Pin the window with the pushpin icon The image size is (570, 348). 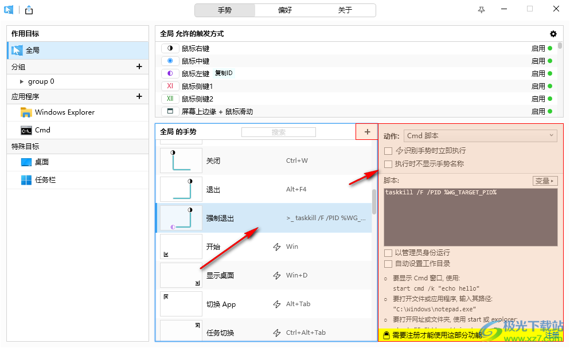click(481, 10)
